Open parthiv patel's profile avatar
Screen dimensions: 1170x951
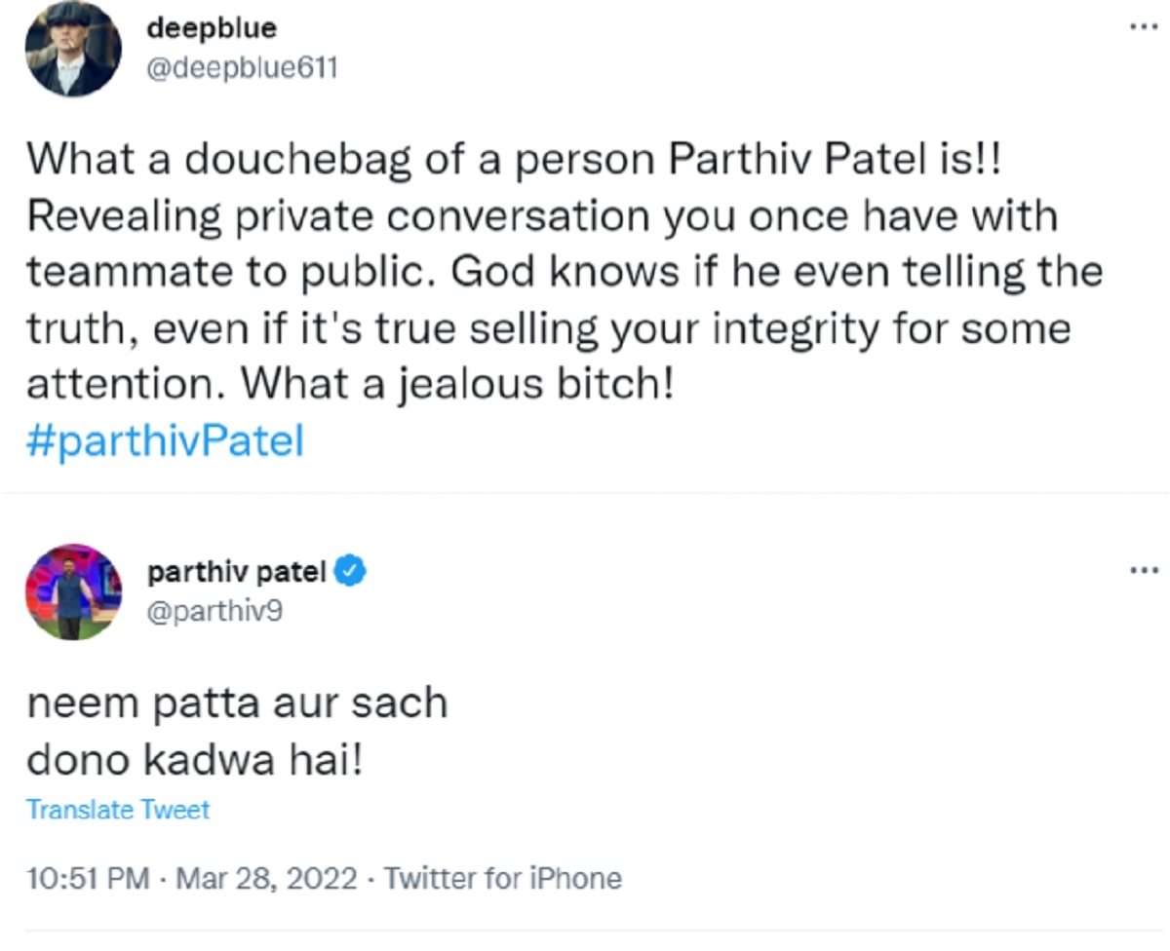(x=73, y=591)
